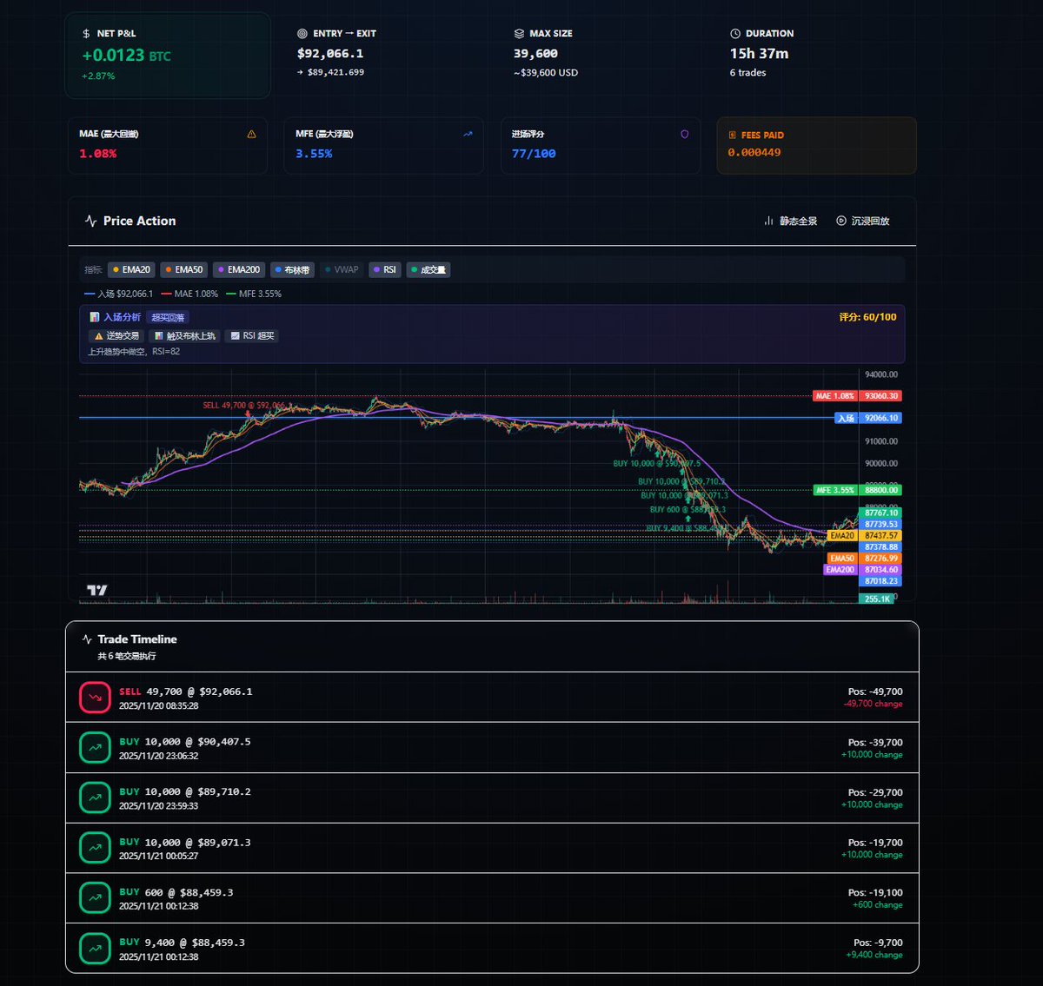Click the Pos: -49,700 value

point(875,692)
